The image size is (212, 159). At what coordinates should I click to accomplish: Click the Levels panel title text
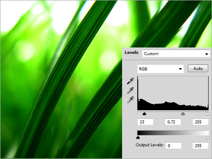click(131, 53)
